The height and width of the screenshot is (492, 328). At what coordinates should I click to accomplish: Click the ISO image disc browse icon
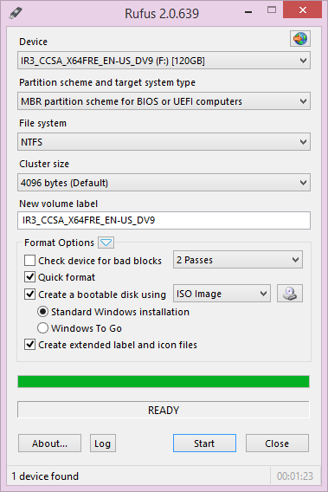(290, 294)
